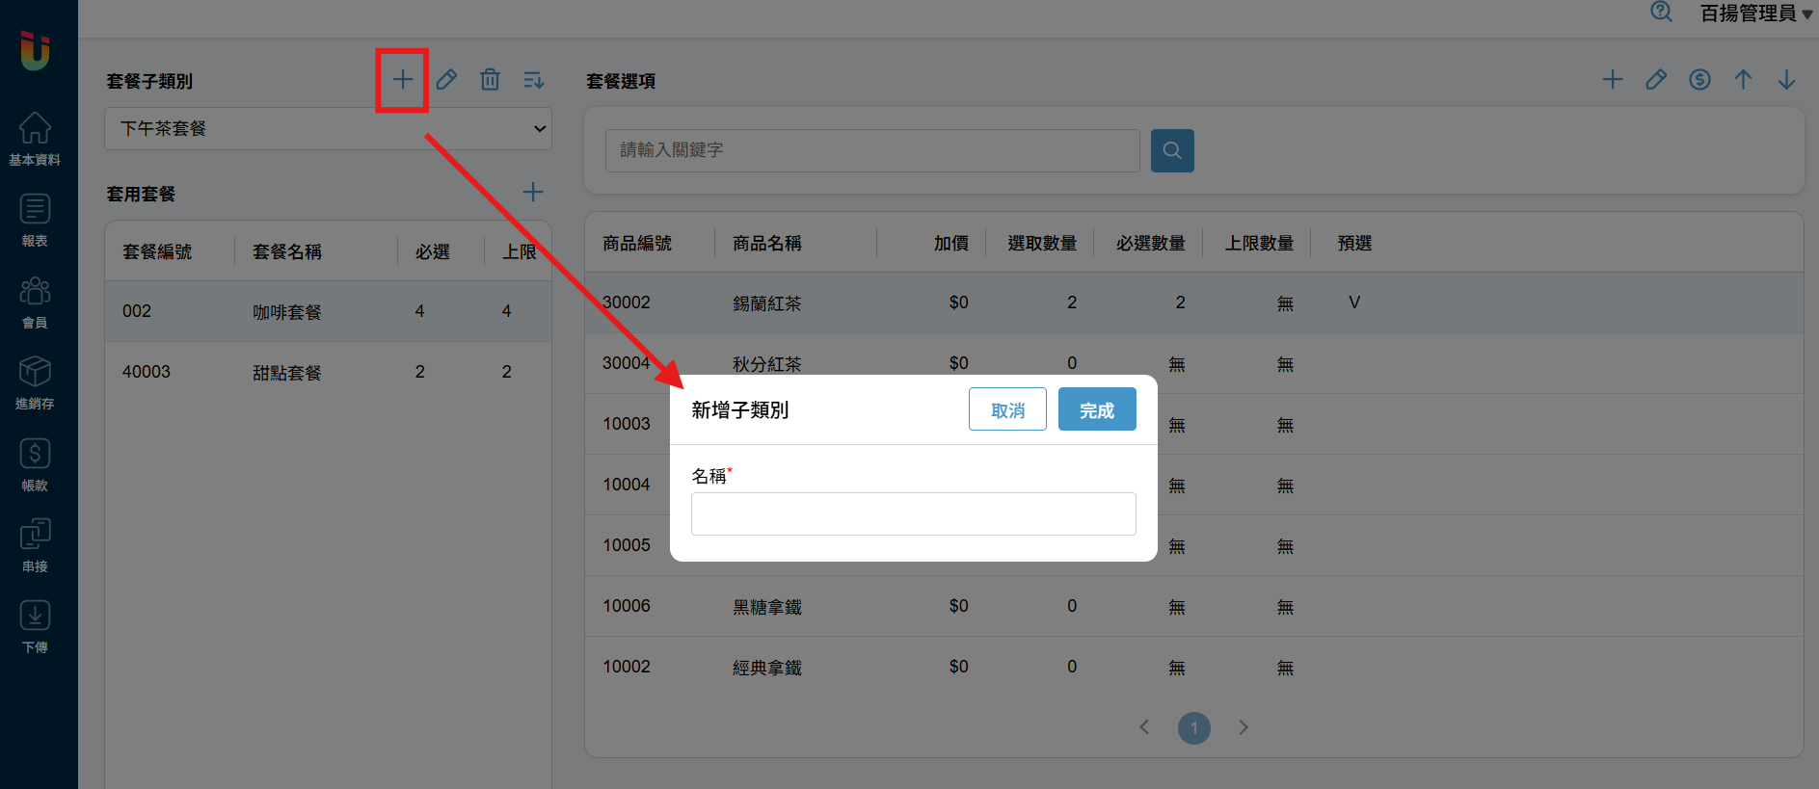The image size is (1819, 789).
Task: Add applied set with 套用套餐 plus icon
Action: [533, 193]
